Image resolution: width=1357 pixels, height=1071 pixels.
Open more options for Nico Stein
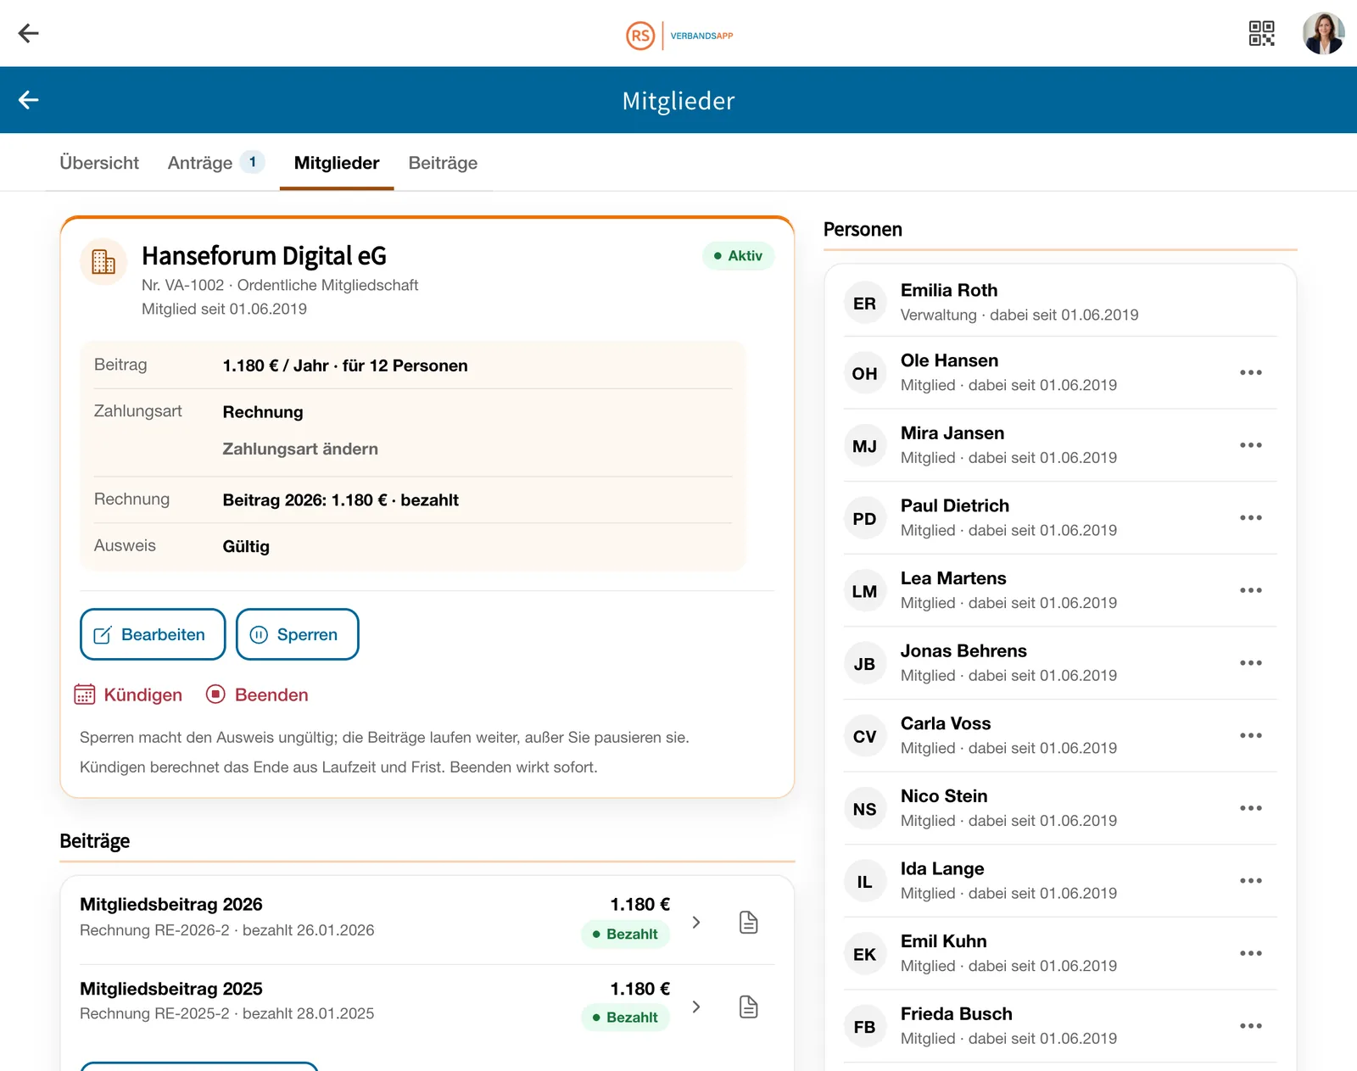click(1250, 808)
